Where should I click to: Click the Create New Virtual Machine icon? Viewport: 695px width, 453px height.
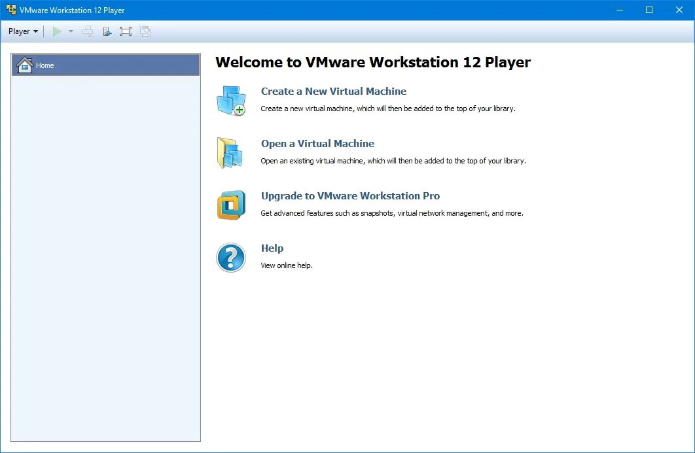tap(230, 100)
